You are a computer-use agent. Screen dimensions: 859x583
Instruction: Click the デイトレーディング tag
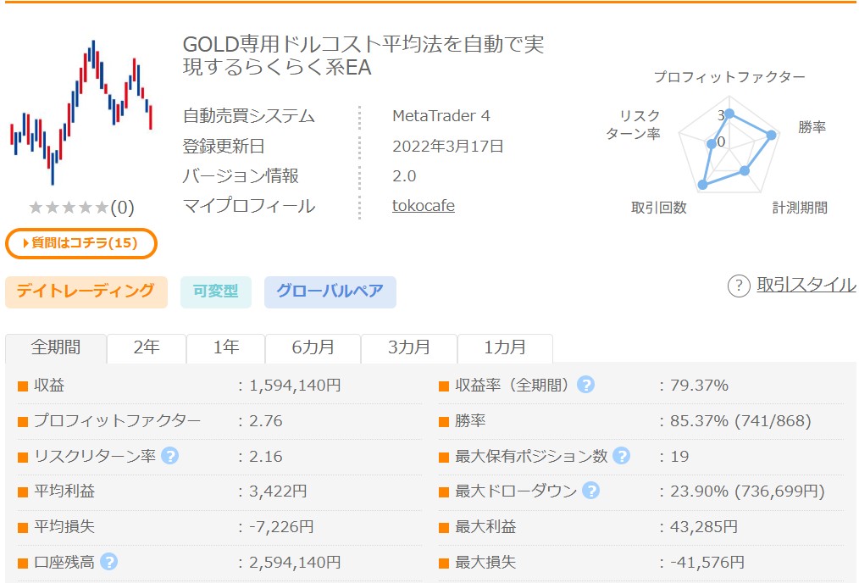coord(86,291)
